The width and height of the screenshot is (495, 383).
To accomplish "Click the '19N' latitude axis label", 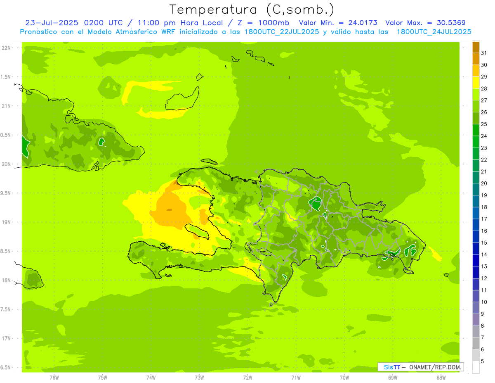I will [6, 222].
